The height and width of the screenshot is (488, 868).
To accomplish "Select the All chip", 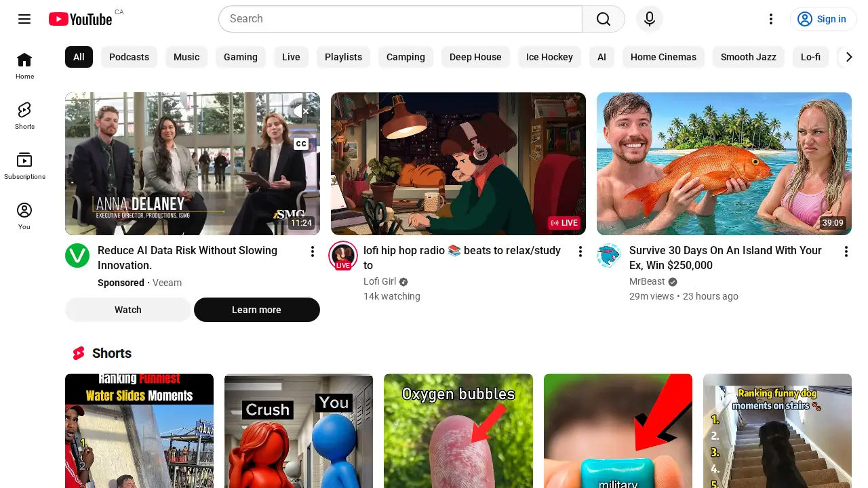I will point(79,57).
